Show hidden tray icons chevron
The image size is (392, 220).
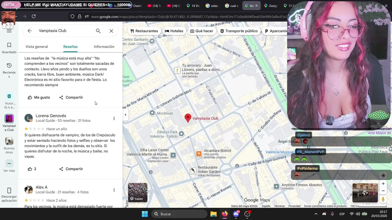point(316,214)
